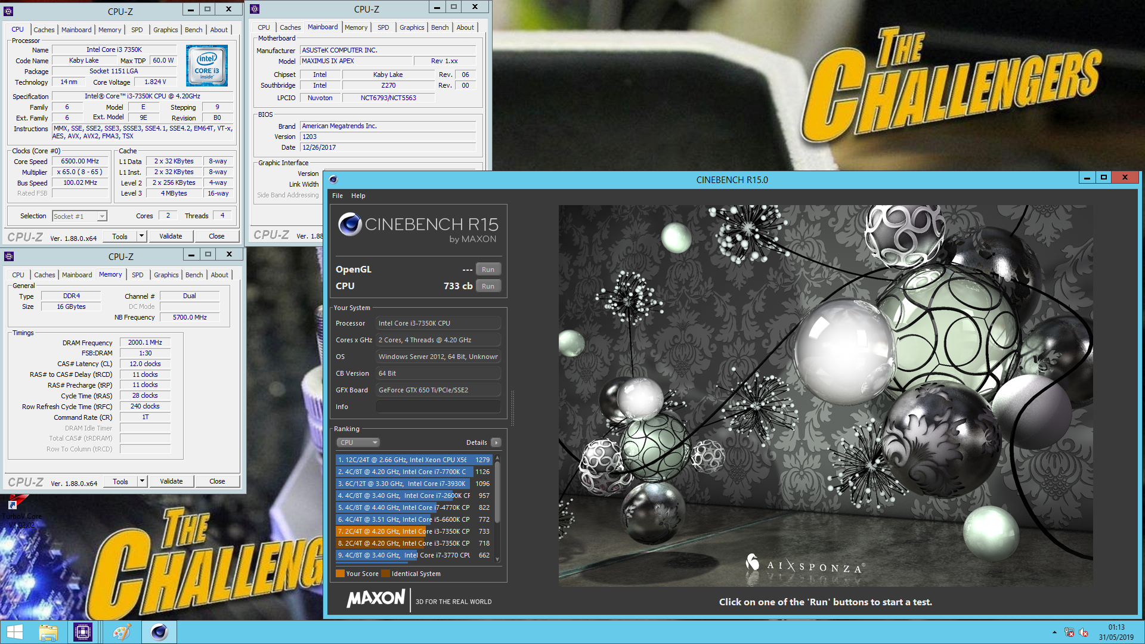Screen dimensions: 1145x644
Task: Open the SPD tab in the Mainboard CPU-Z window
Action: [x=383, y=27]
